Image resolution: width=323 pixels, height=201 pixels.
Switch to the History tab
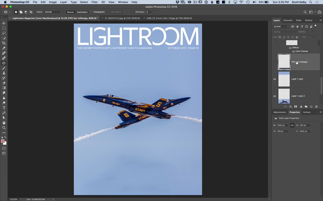pos(309,20)
